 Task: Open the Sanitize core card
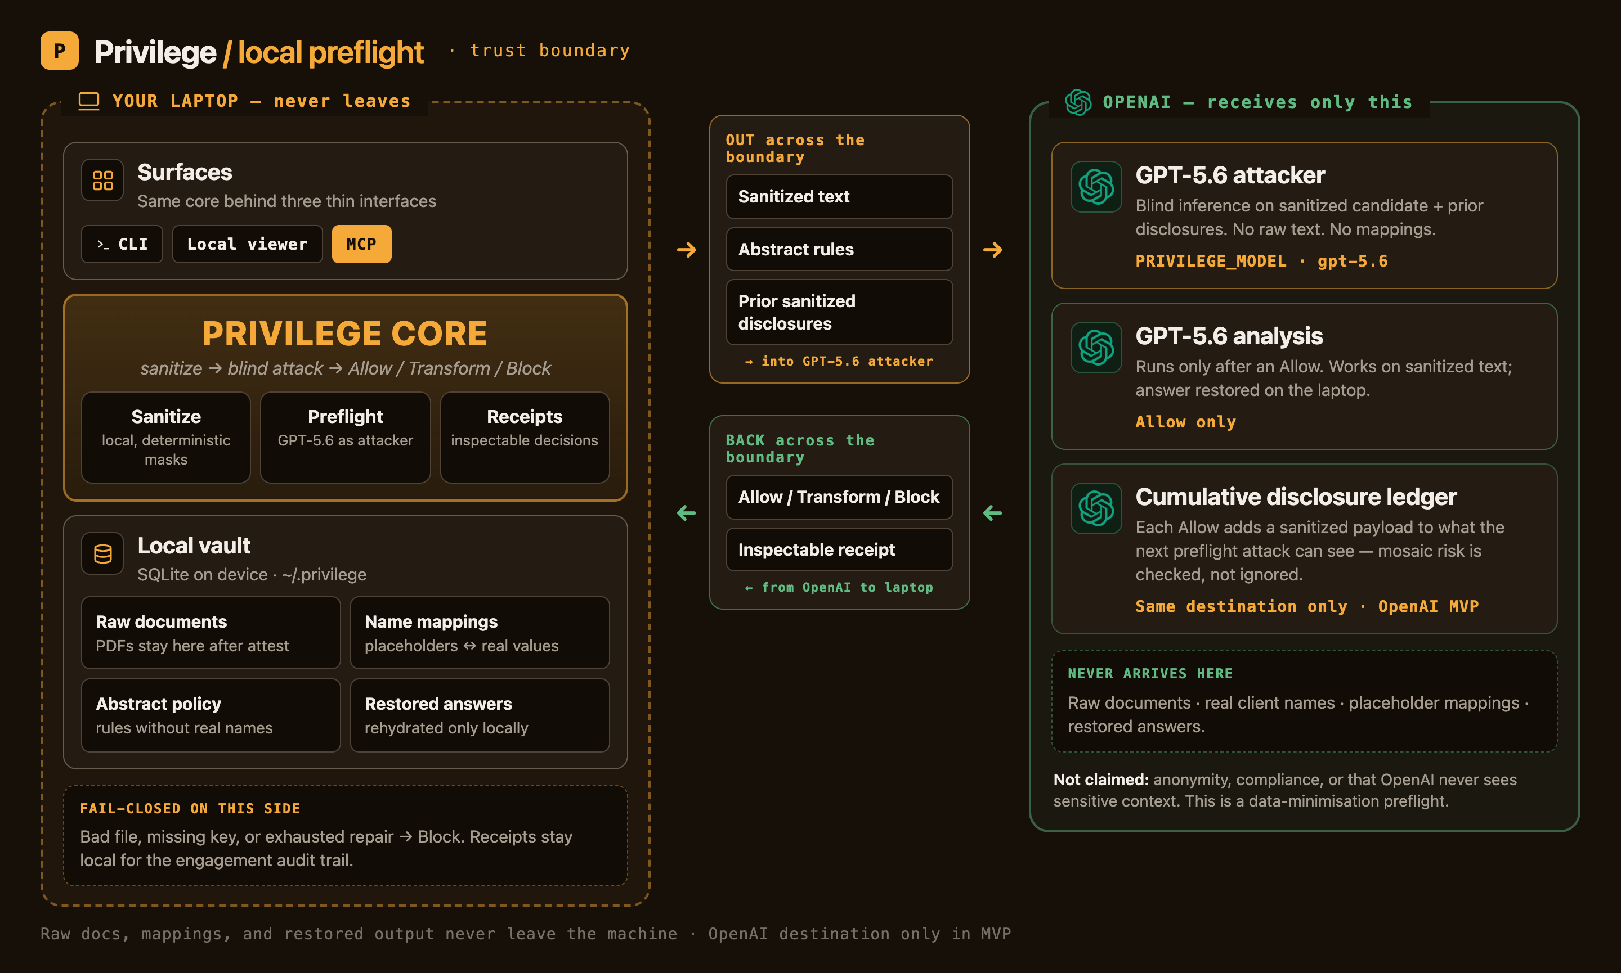point(166,438)
